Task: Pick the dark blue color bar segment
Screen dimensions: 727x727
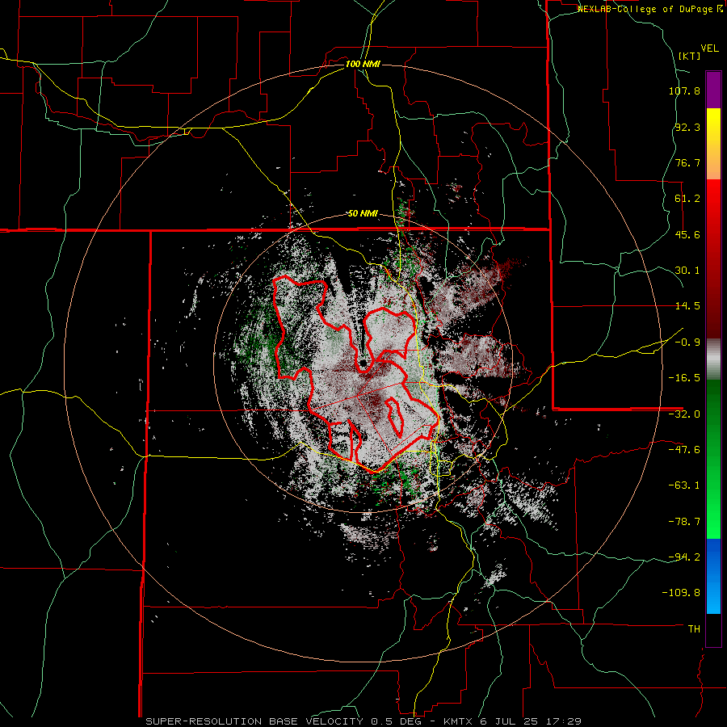Action: (713, 557)
